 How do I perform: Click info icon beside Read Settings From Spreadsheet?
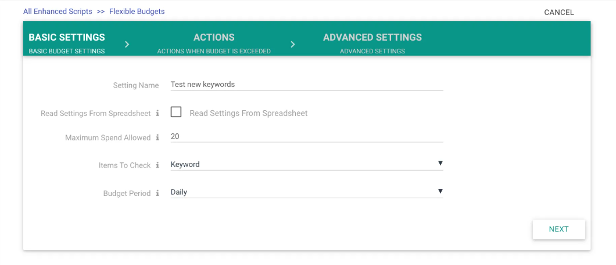click(157, 114)
